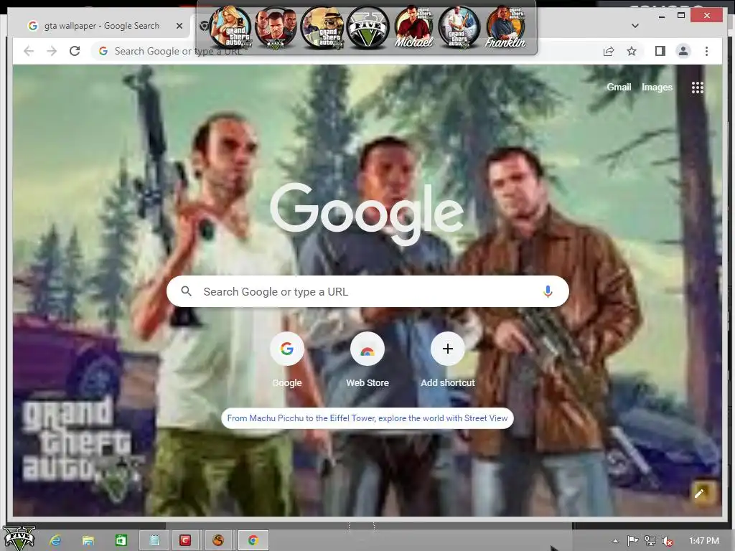Open the tab search chevron
Screen dimensions: 735x551
pyautogui.click(x=635, y=25)
